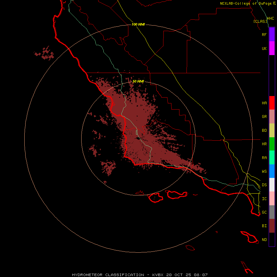Click the UK legend label
Screen dimensions: 277x277
(264, 49)
